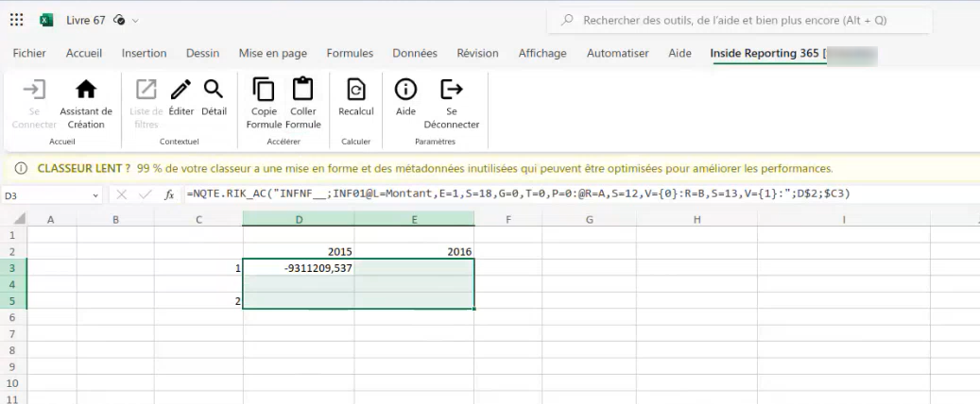Cancel formula entry with the X icon

[x=121, y=194]
